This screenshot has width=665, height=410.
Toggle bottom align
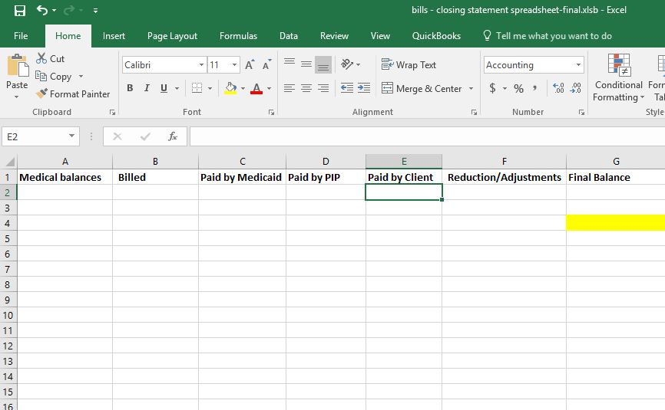[x=323, y=64]
